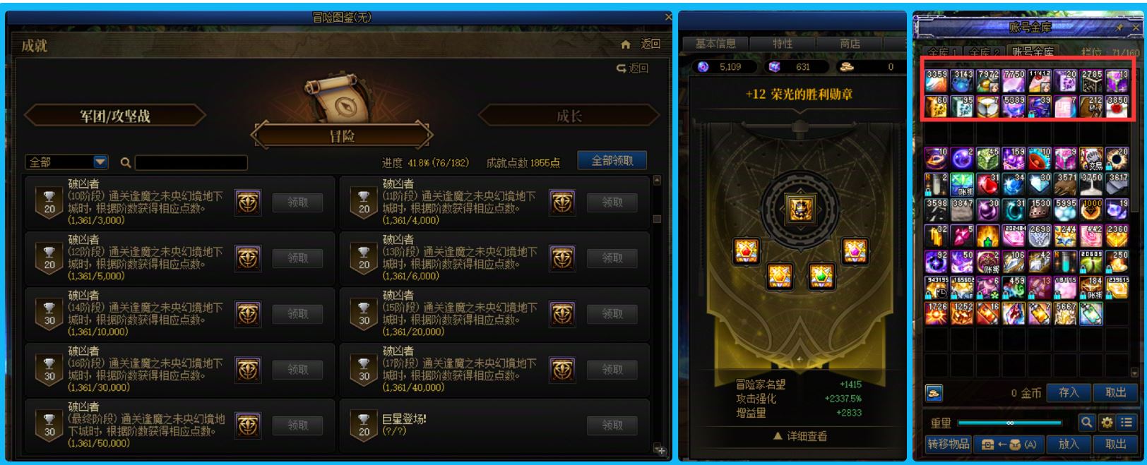Click the 重量 weight bar in the vault
Screen dimensions: 1147x465
[x=1009, y=423]
